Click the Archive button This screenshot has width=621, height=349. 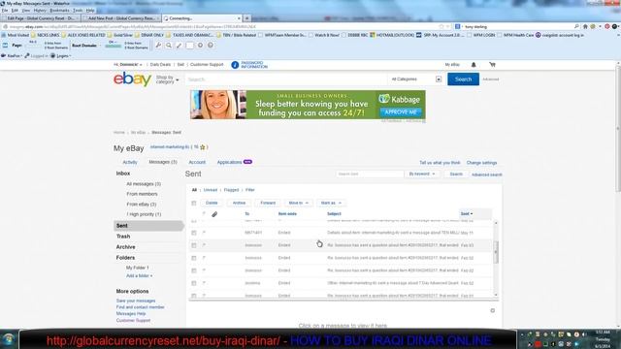coord(239,203)
